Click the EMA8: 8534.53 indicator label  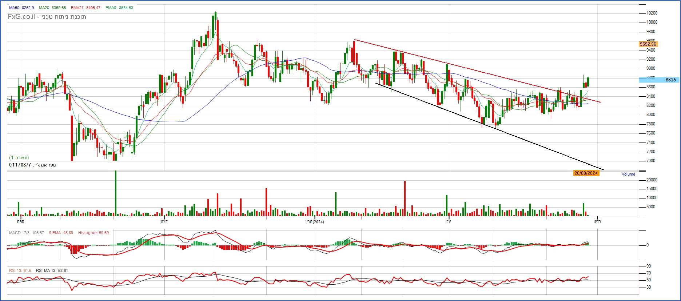(x=119, y=8)
